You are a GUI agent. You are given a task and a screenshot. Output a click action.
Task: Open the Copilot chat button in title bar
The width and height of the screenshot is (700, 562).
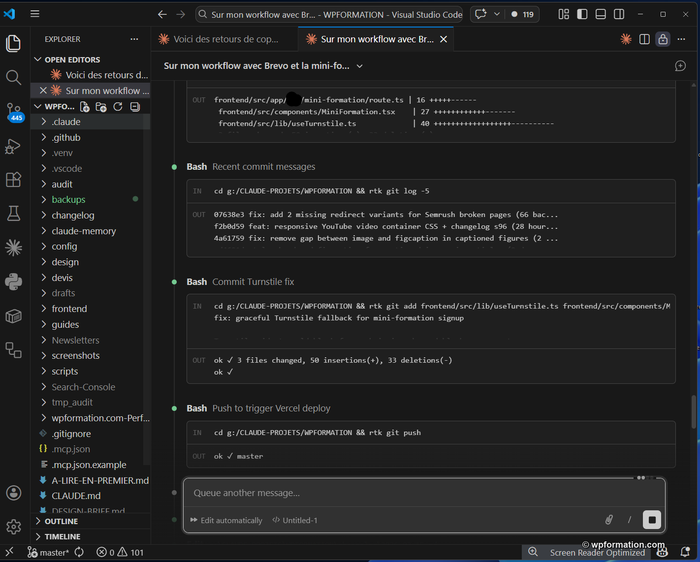coord(481,14)
